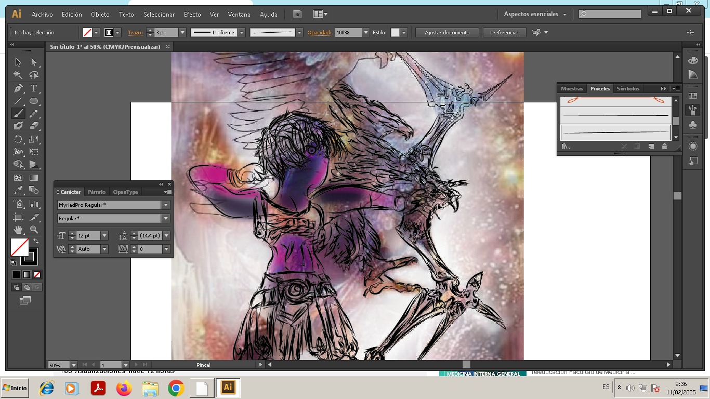Select the Magic Wand tool

pyautogui.click(x=18, y=75)
